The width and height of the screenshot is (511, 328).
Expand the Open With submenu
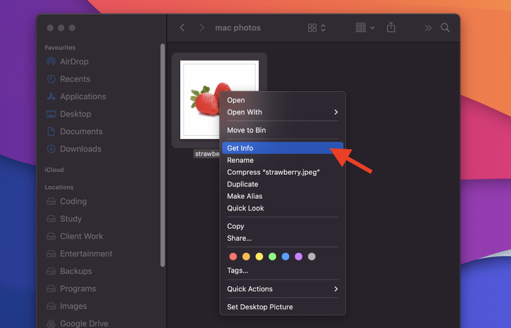[282, 112]
